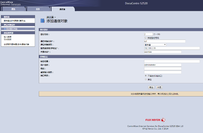Click the 通信对象名称 field containing zyl
Image resolution: width=203 pixels, height=133 pixels.
coord(165,41)
